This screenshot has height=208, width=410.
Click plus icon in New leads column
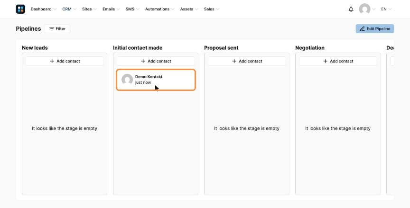click(52, 61)
